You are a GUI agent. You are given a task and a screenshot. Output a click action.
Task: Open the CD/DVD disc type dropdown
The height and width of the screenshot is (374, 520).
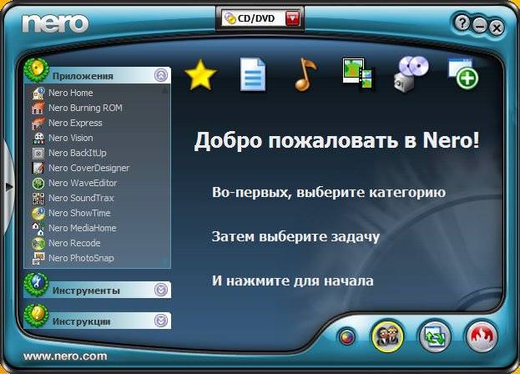[292, 18]
